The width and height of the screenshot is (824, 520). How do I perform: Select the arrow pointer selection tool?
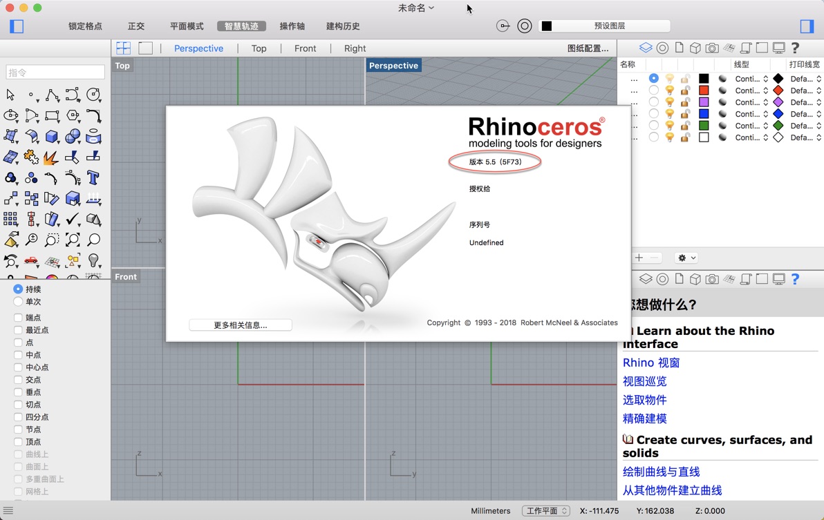point(10,95)
